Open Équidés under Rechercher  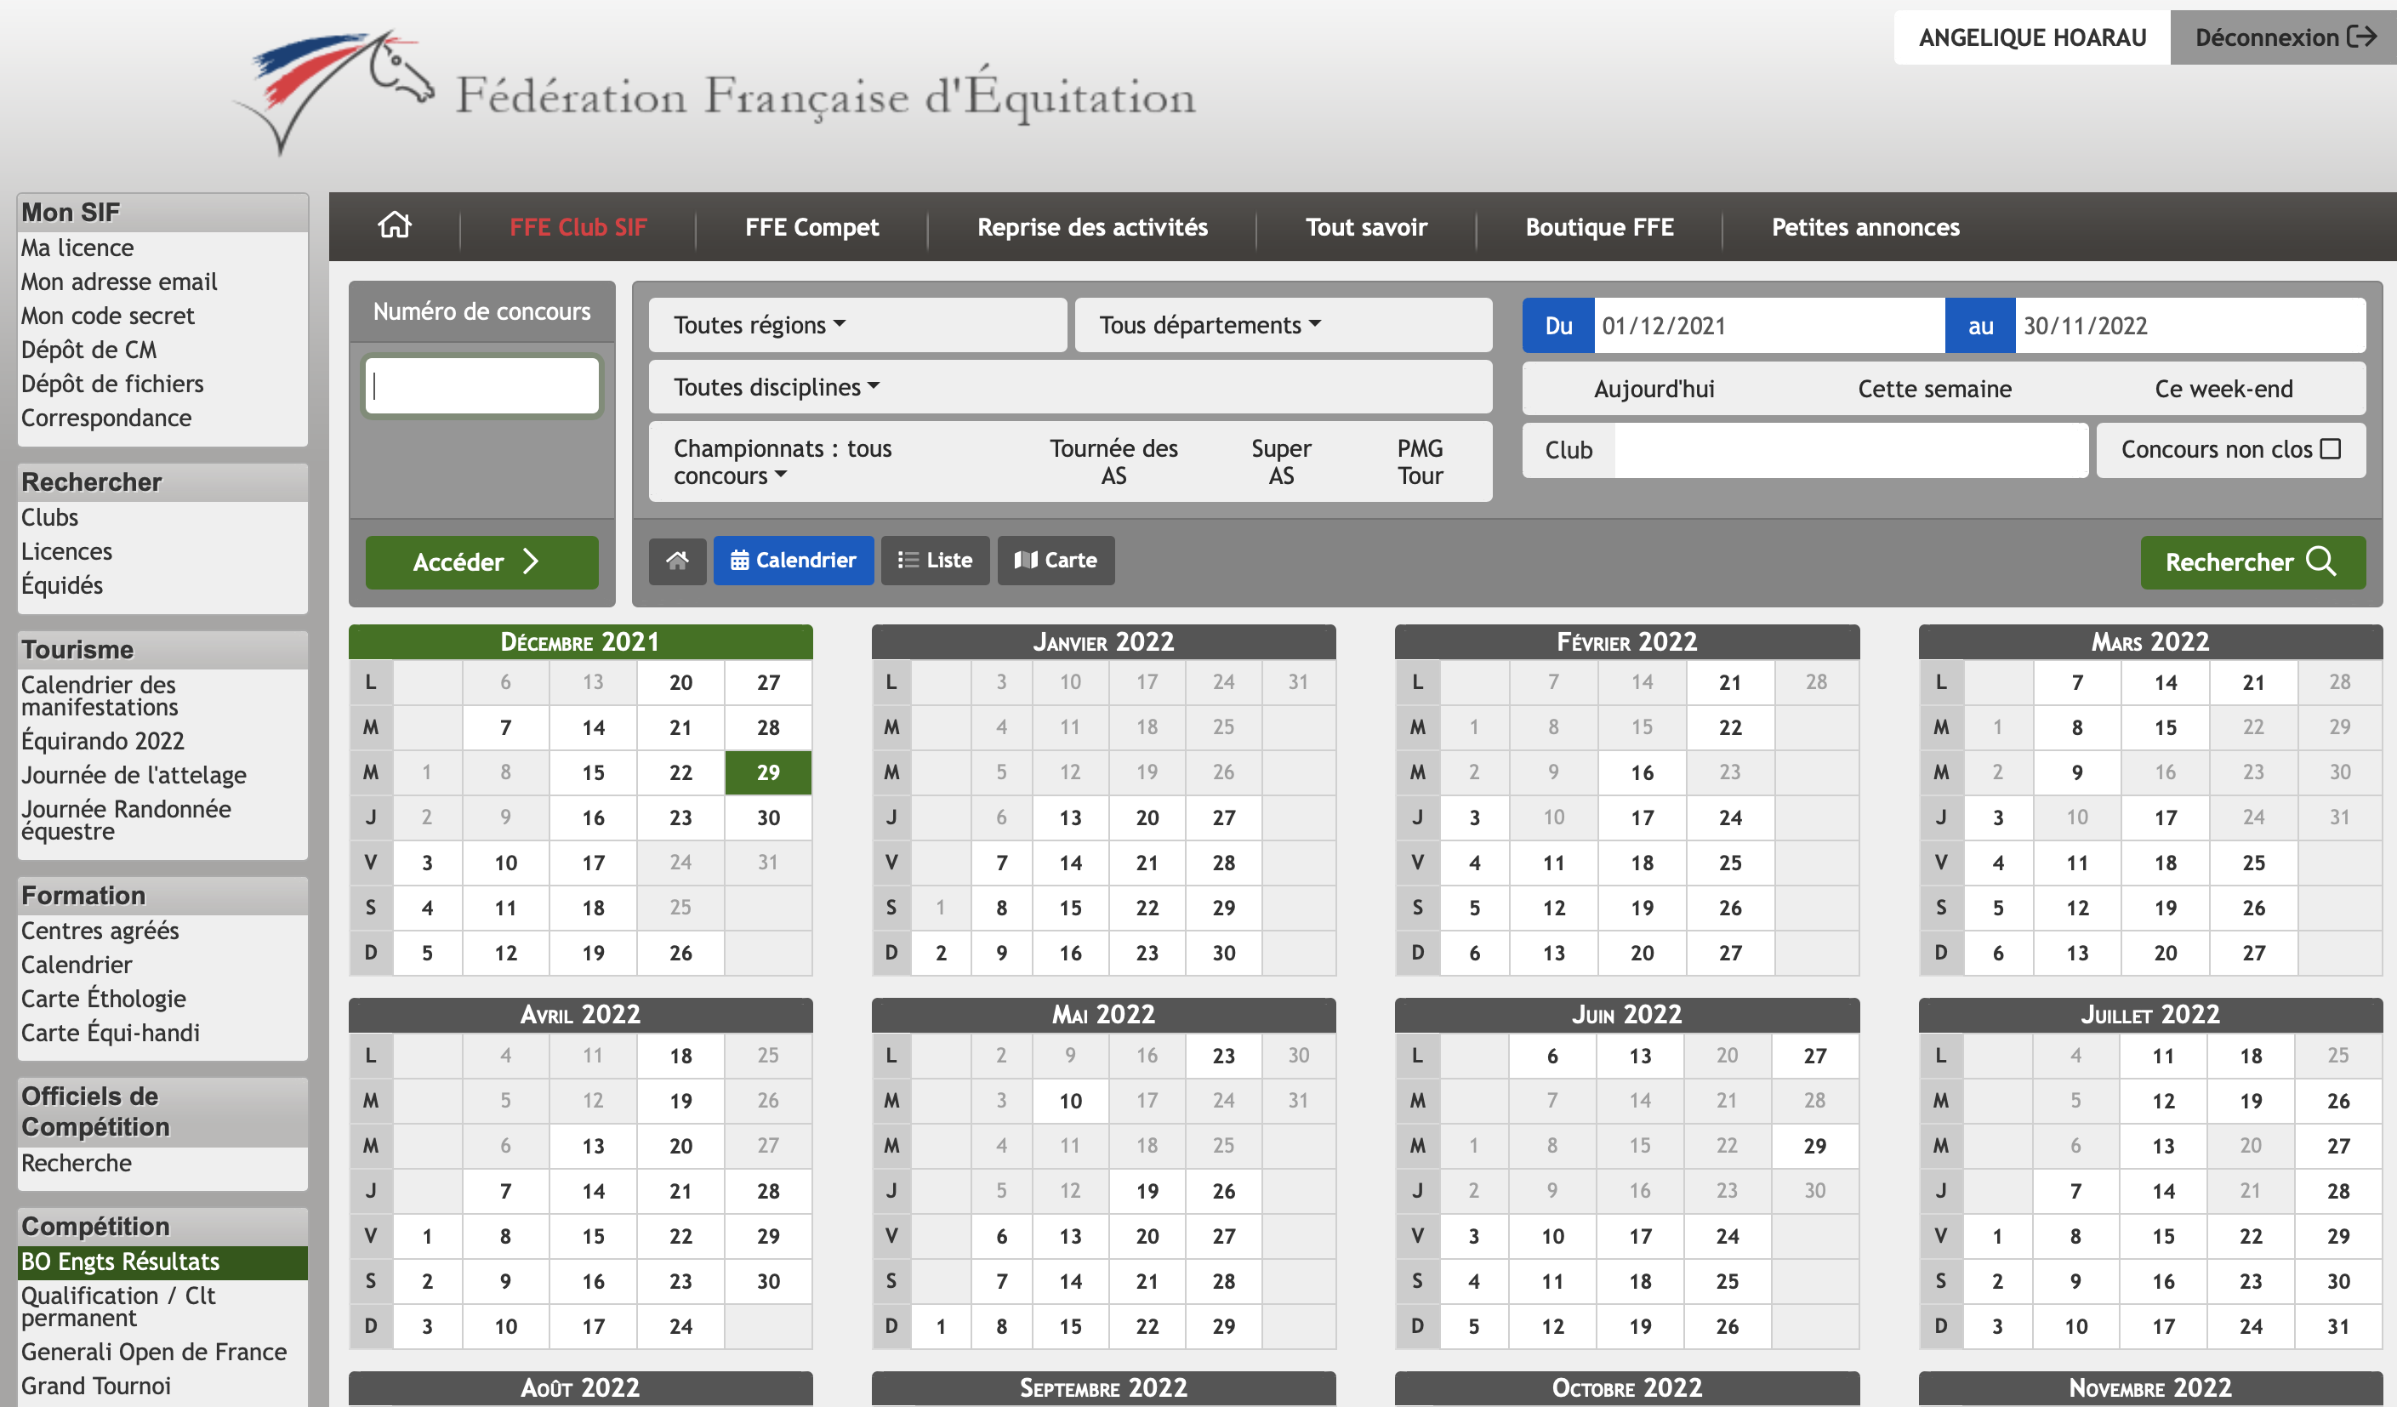(62, 585)
